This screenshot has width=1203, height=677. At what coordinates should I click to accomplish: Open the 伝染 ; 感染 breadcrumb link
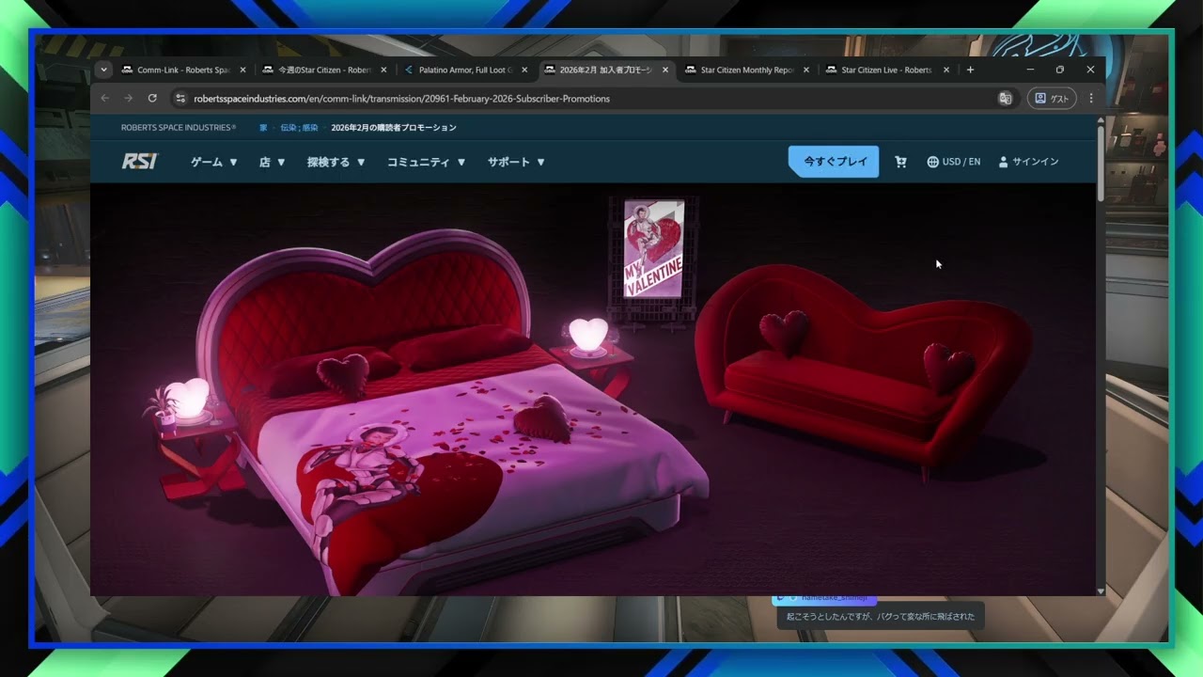click(299, 128)
